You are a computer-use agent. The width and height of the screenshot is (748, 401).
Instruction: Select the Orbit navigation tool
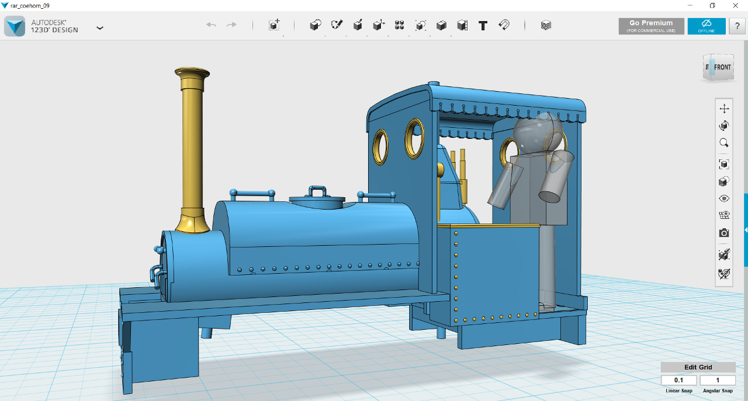[x=724, y=125]
